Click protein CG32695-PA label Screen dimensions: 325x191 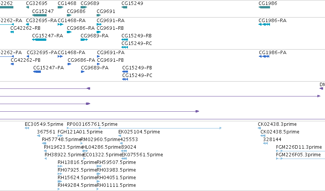pos(42,53)
